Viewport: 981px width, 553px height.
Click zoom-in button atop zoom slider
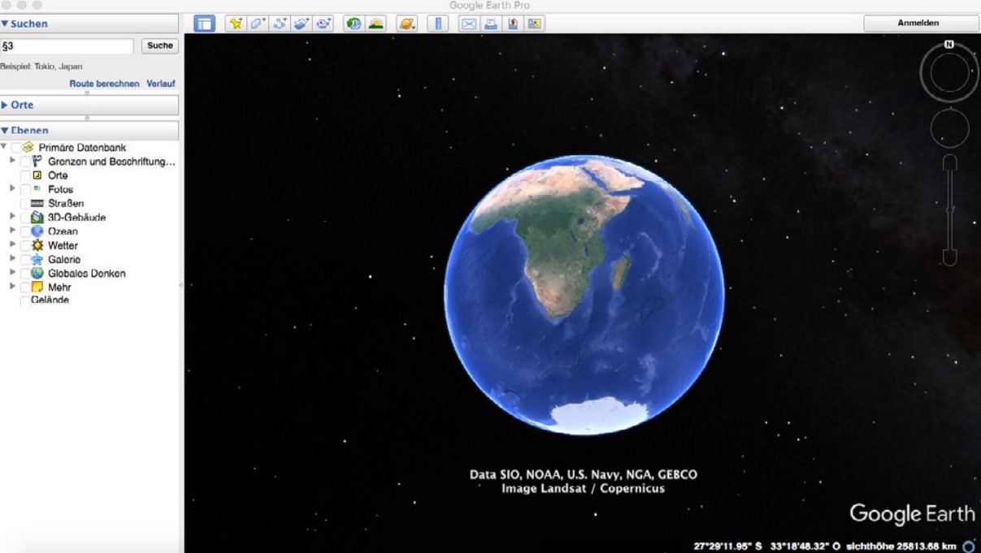tap(949, 163)
